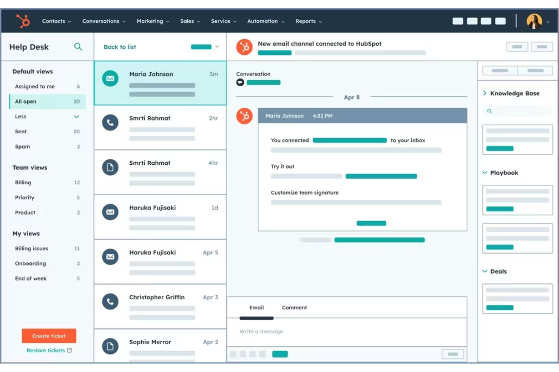Switch to the Comment tab
Image resolution: width=559 pixels, height=372 pixels.
(x=294, y=307)
